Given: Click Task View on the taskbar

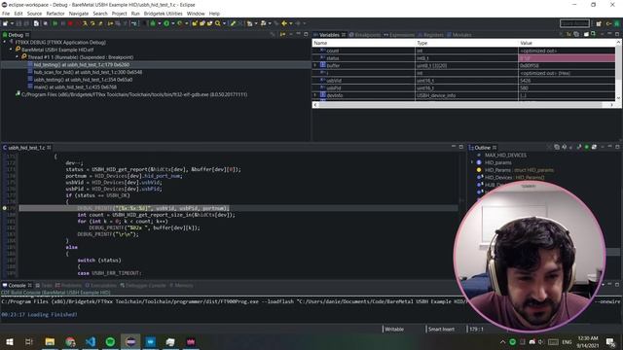Looking at the screenshot, I should point(29,341).
